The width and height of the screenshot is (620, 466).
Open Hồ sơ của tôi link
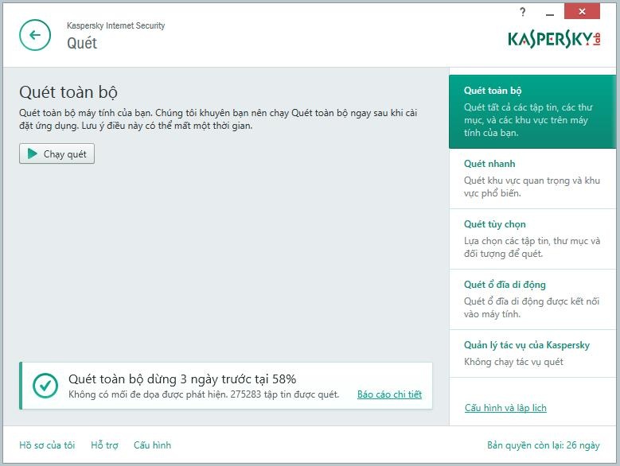47,445
